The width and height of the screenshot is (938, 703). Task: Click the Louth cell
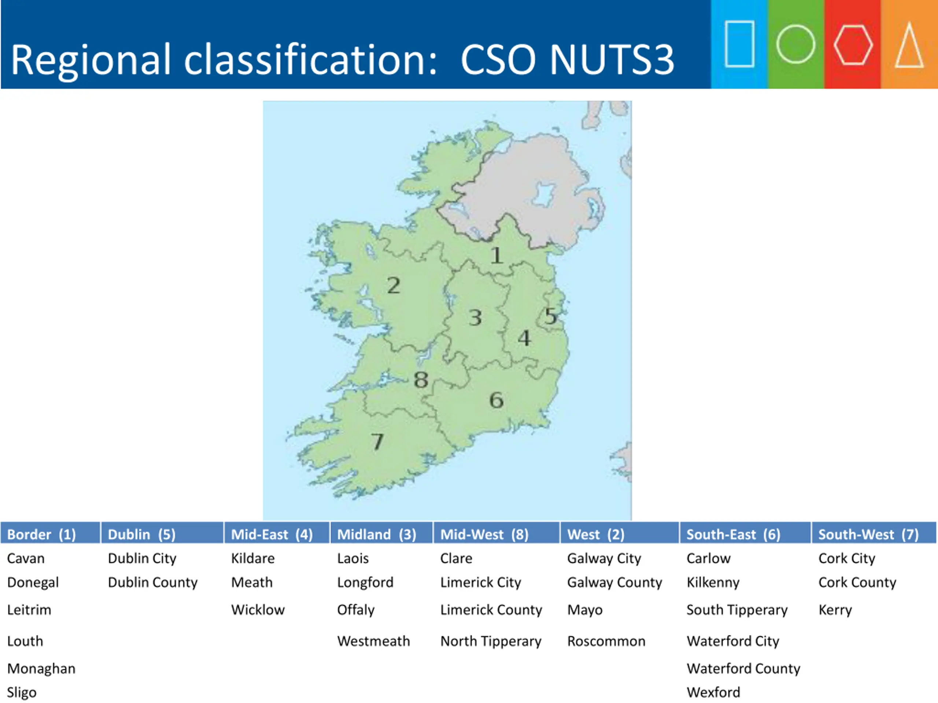(x=25, y=641)
